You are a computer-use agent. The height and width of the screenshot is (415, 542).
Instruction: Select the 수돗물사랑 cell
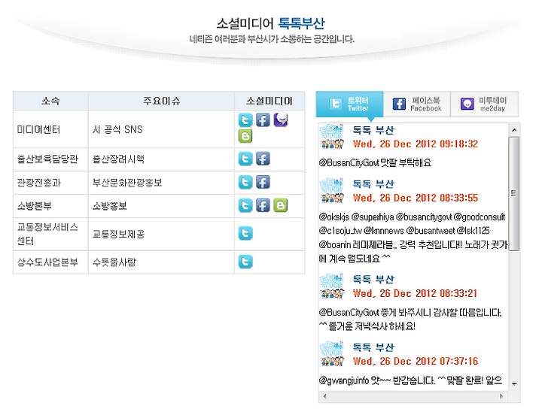click(x=161, y=262)
